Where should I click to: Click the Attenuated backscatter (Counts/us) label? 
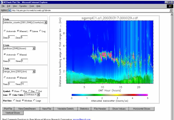(110, 101)
